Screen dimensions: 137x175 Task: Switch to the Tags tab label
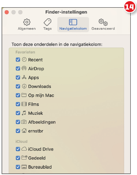(x=47, y=29)
